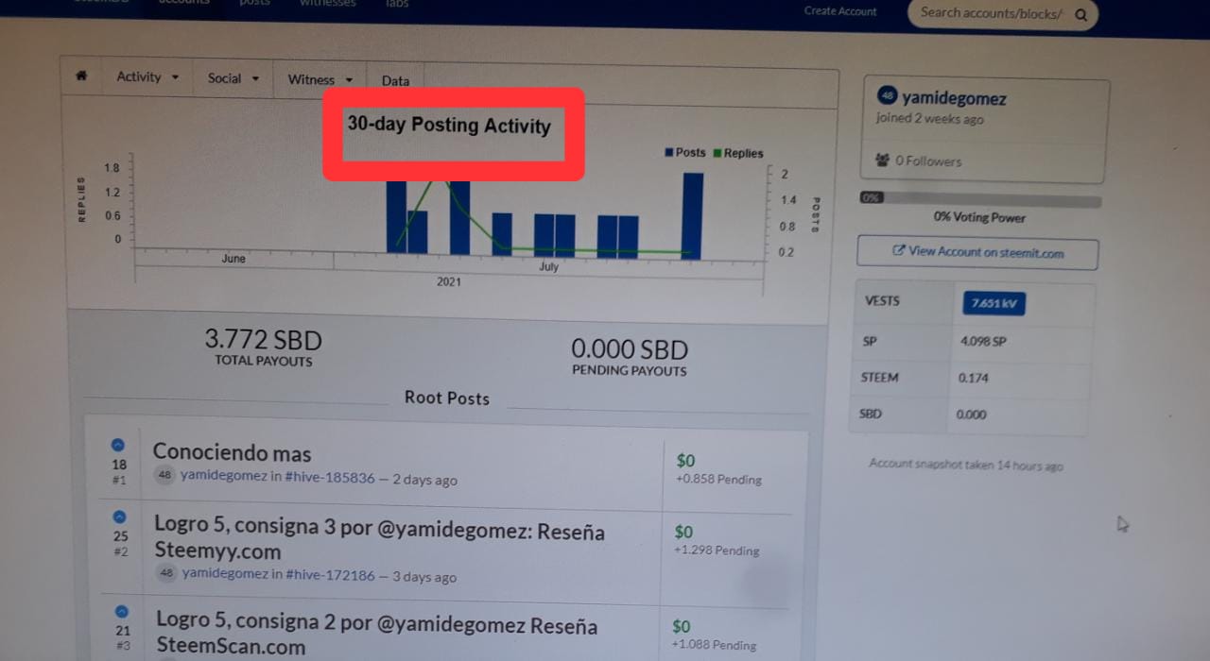Click the +0.858 Pending payout text
The height and width of the screenshot is (661, 1210).
(718, 480)
